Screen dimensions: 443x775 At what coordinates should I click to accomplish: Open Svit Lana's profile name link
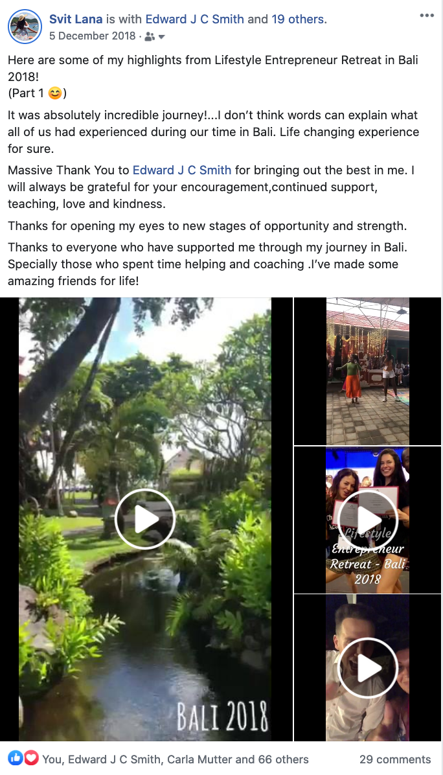pyautogui.click(x=76, y=19)
